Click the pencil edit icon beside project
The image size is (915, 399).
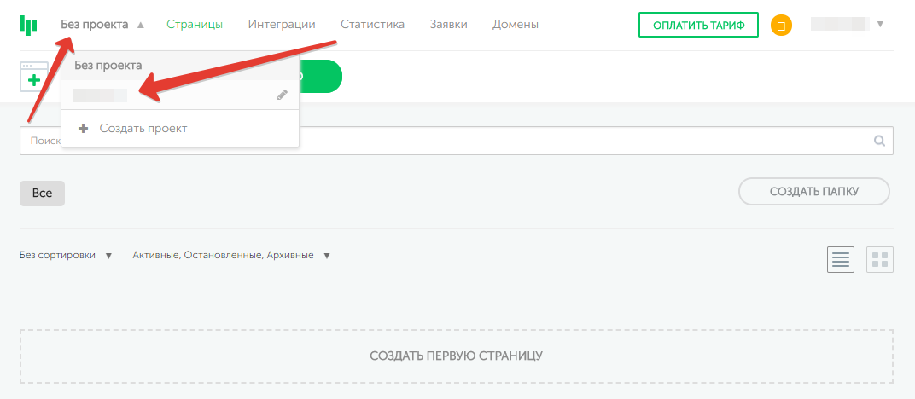[x=283, y=95]
